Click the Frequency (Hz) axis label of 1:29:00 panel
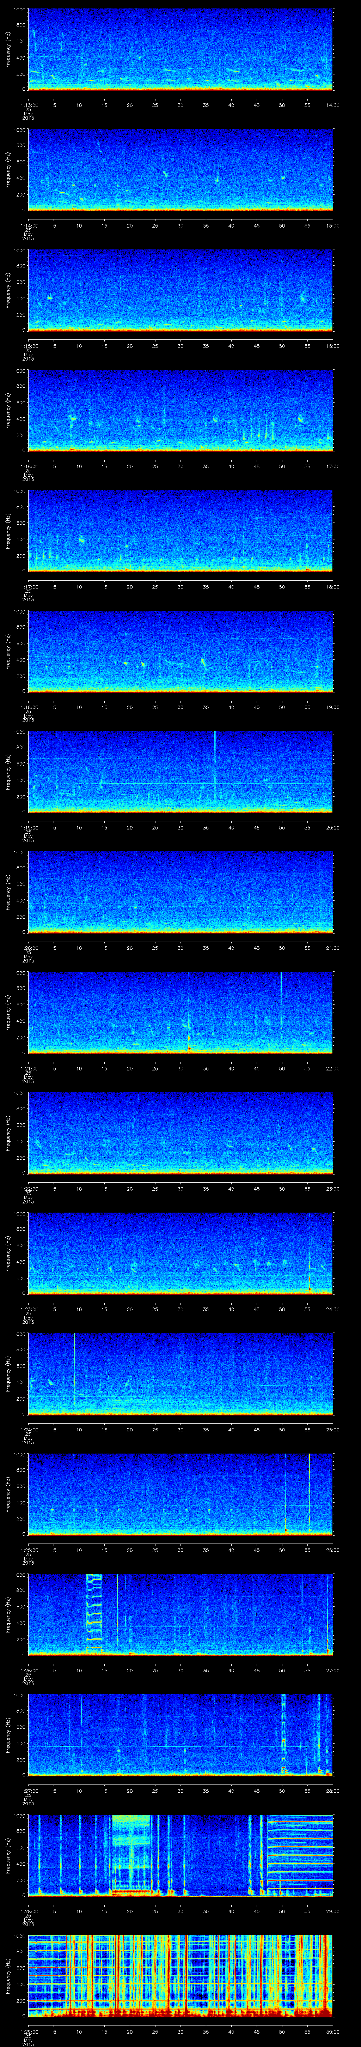This screenshot has width=361, height=2047. pyautogui.click(x=8, y=1976)
